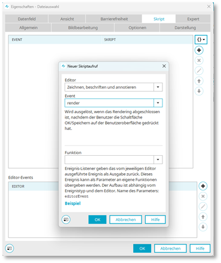Image resolution: width=221 pixels, height=263 pixels.
Task: Click Hilfe in Eigenschaften window
Action: click(x=200, y=249)
